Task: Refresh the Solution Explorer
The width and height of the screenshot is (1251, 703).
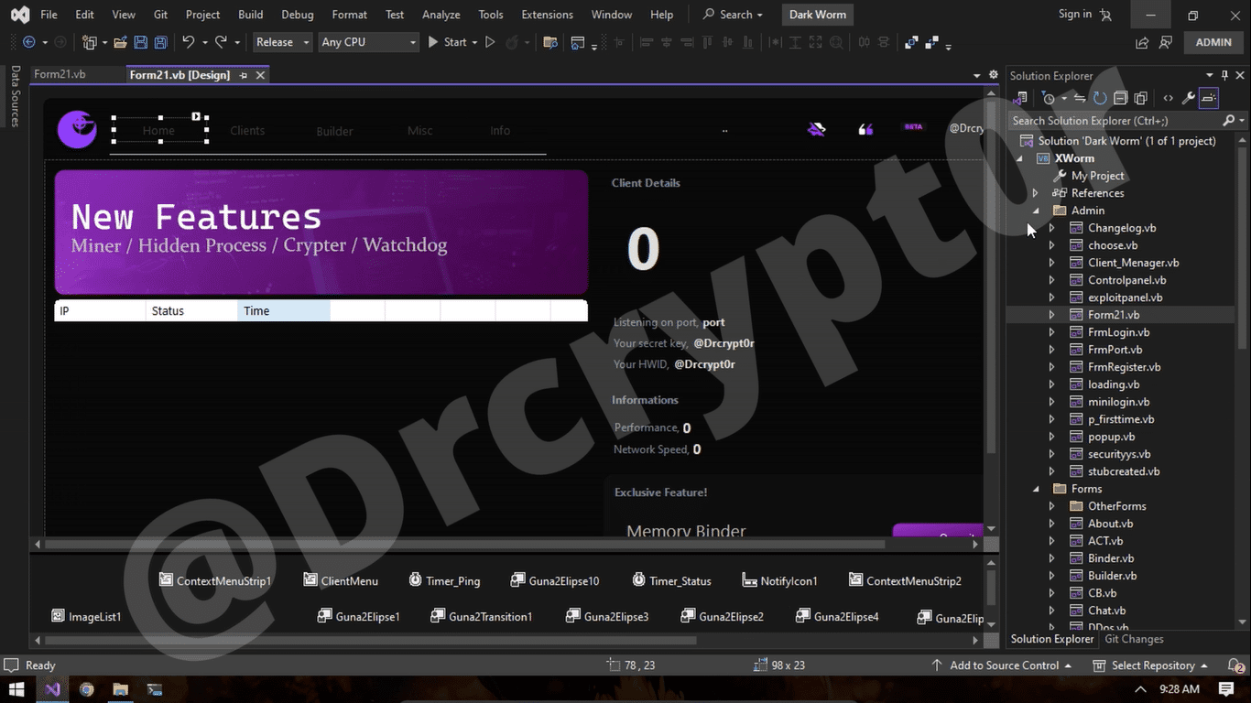Action: tap(1100, 98)
